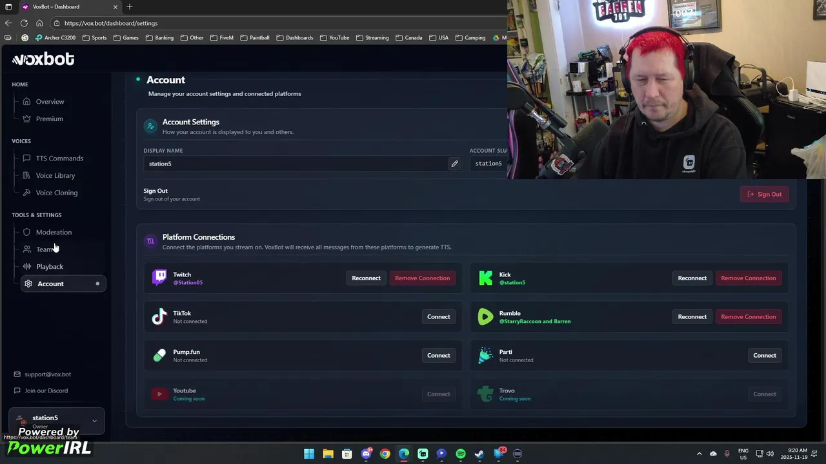Click the Account Settings section icon

coord(150,126)
